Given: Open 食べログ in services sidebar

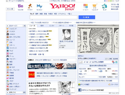Looking at the screenshot, I should click(12, 67).
